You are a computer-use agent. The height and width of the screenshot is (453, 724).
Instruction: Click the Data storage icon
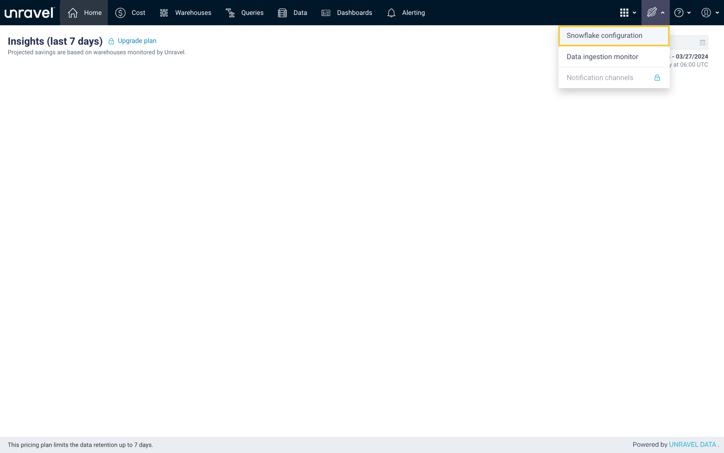tap(282, 13)
